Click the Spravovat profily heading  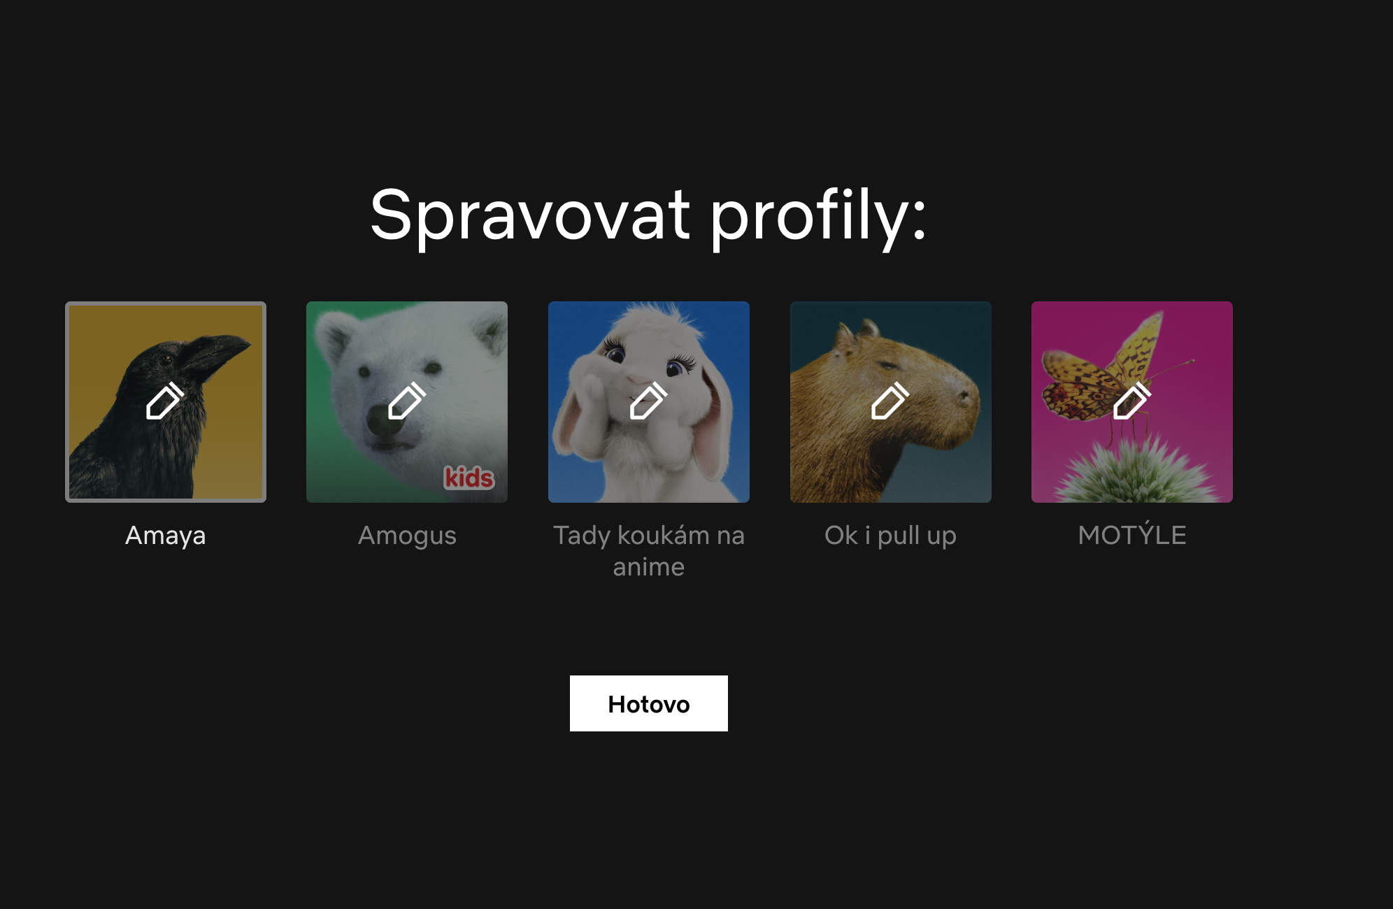point(649,215)
